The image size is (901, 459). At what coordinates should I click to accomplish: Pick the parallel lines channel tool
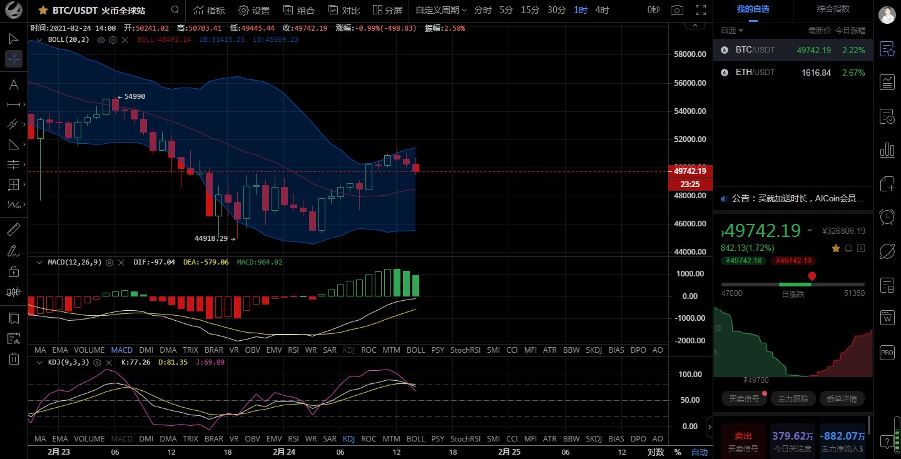[x=14, y=164]
